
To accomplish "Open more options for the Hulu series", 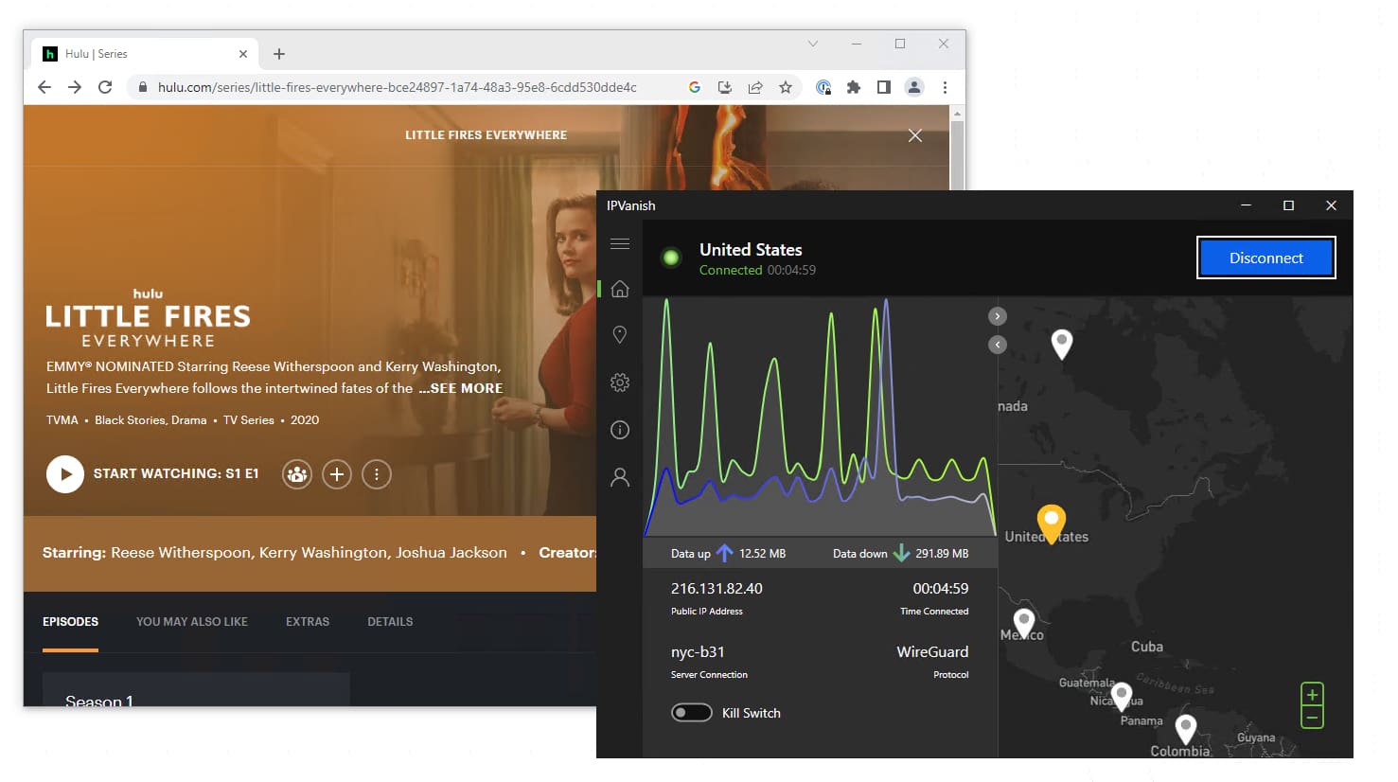I will click(x=377, y=473).
